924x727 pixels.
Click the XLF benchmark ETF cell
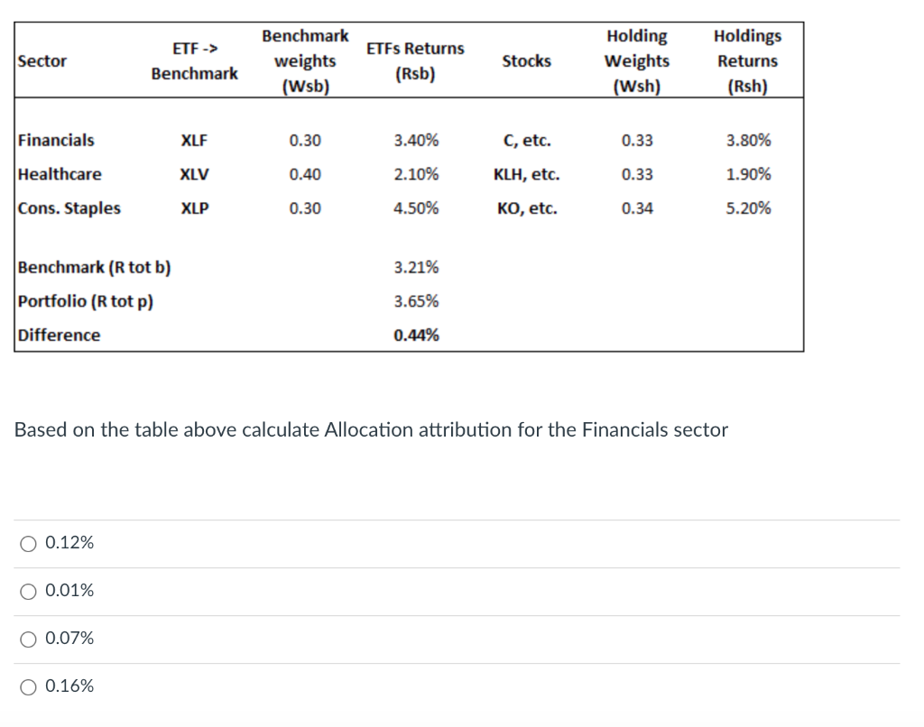194,140
